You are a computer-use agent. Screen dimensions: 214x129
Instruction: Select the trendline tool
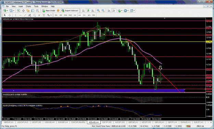25,15
